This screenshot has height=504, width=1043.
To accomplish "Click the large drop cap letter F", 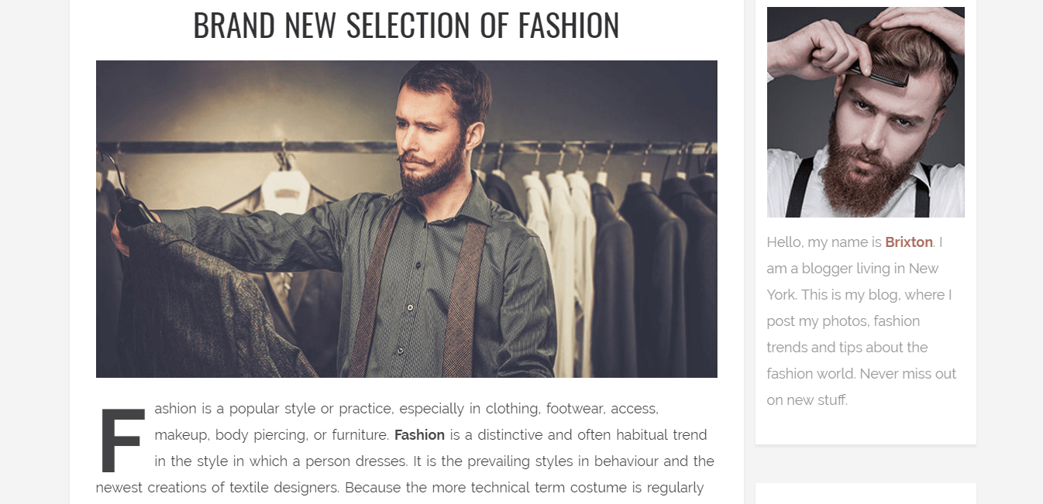I will (122, 440).
